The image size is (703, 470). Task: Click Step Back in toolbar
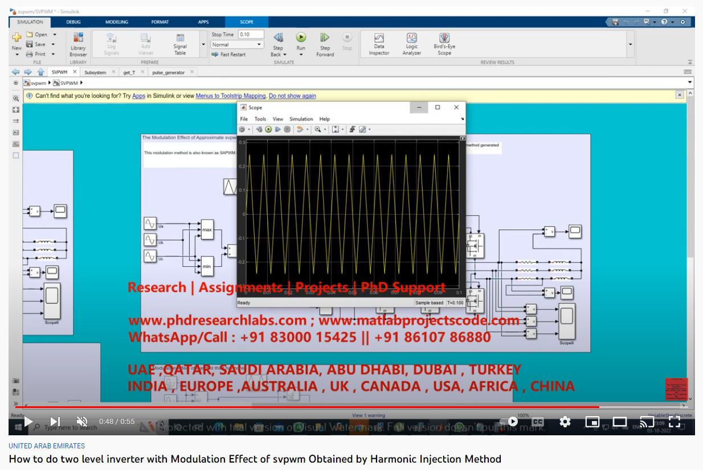click(x=278, y=41)
